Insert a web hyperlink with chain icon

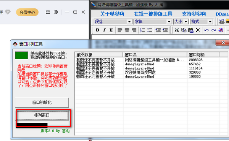(x=222, y=22)
